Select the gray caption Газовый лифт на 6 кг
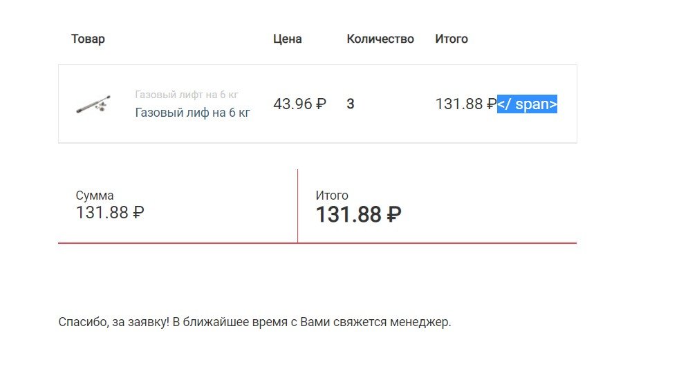679x371 pixels. point(187,95)
